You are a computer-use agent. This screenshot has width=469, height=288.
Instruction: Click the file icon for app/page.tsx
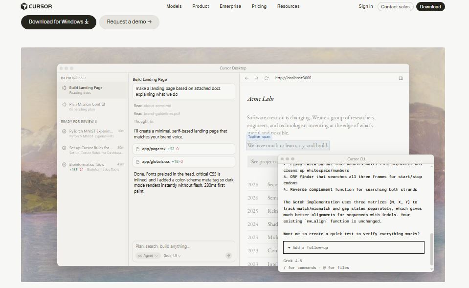point(137,149)
